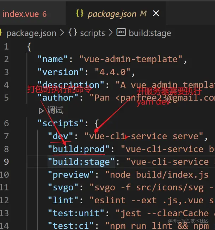Click the "build:prod" script key
The image size is (215, 230).
coord(79,149)
